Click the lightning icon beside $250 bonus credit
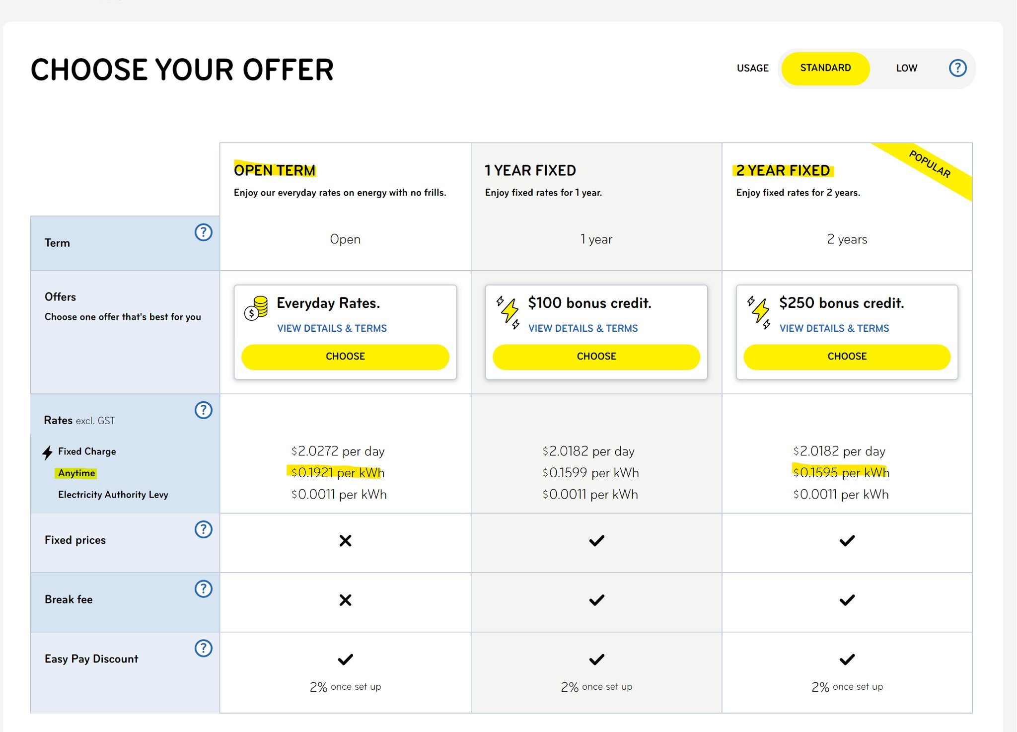The width and height of the screenshot is (1017, 732). coord(759,312)
